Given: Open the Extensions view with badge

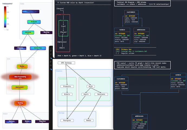Looking at the screenshot, I should (x=51, y=69).
